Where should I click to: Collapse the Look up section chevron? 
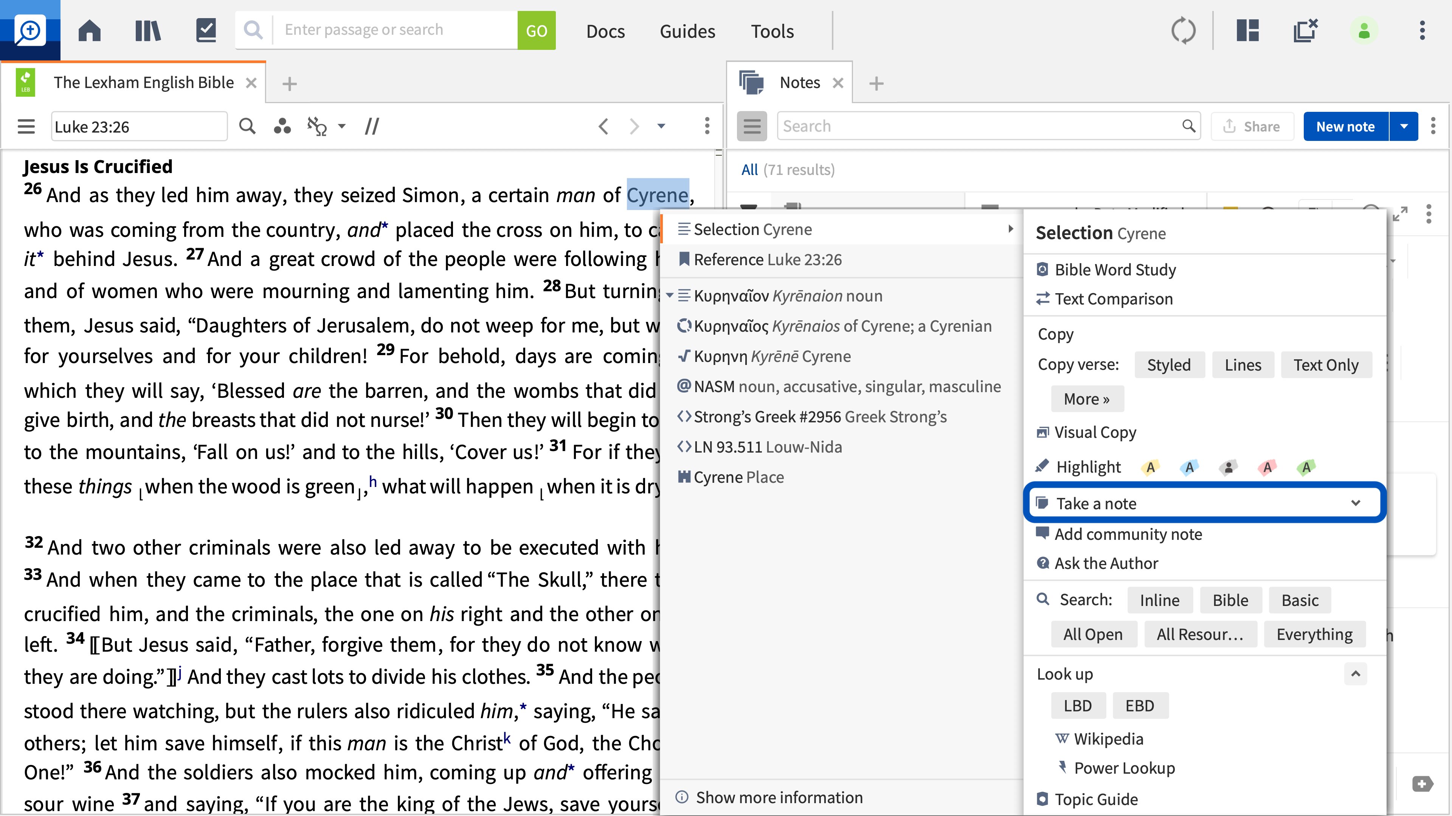coord(1356,674)
